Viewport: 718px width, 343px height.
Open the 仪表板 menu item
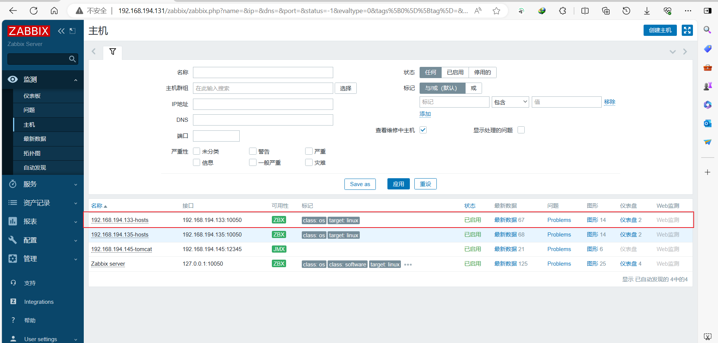click(x=48, y=96)
